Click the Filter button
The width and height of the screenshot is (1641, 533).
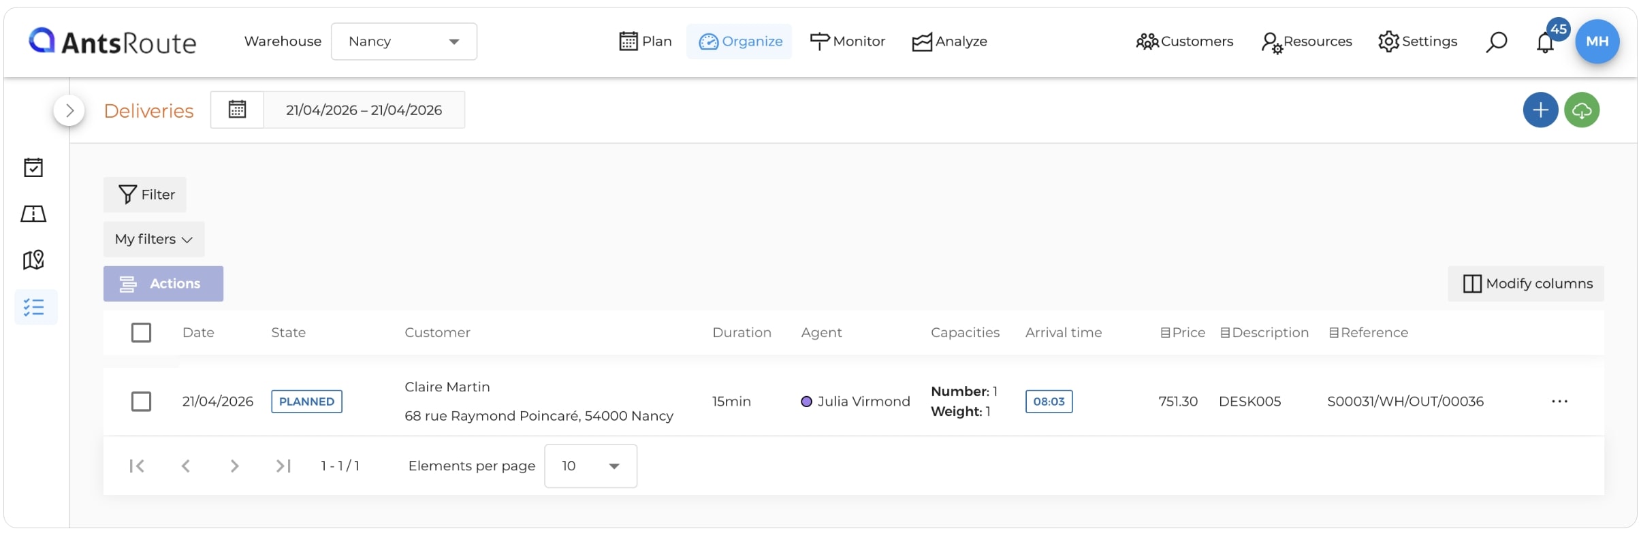145,195
